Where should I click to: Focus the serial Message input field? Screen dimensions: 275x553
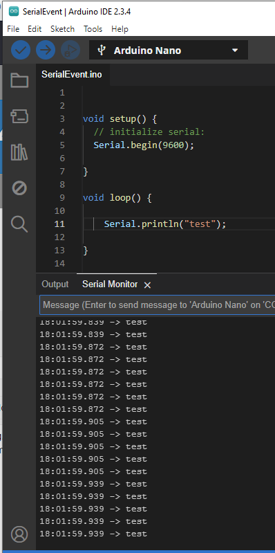pos(158,305)
